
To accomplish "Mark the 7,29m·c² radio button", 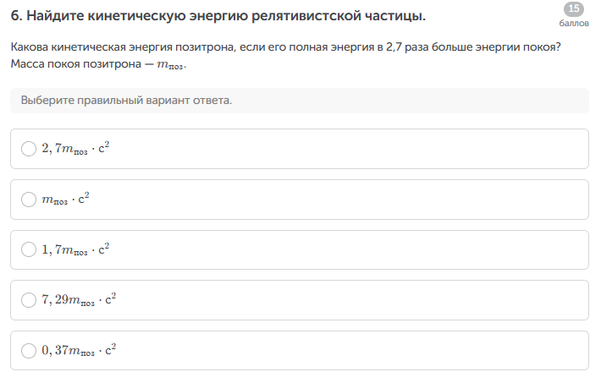I will [x=29, y=300].
